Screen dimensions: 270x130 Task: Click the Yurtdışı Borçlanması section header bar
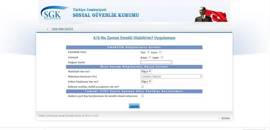[134, 91]
